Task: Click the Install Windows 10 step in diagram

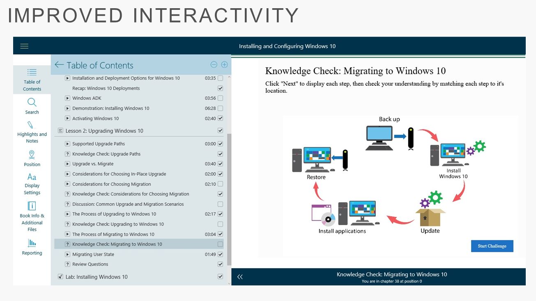Action: [x=457, y=160]
